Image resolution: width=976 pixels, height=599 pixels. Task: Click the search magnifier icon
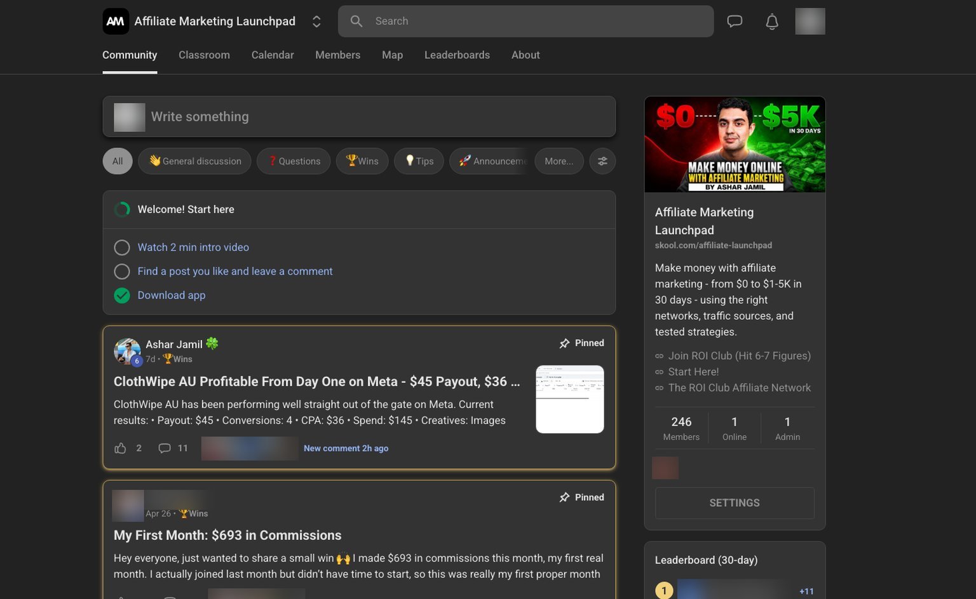356,21
